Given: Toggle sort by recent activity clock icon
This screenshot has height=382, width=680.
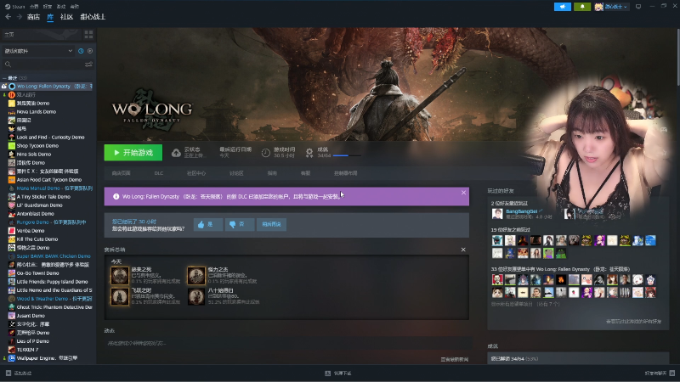Looking at the screenshot, I should click(x=81, y=51).
